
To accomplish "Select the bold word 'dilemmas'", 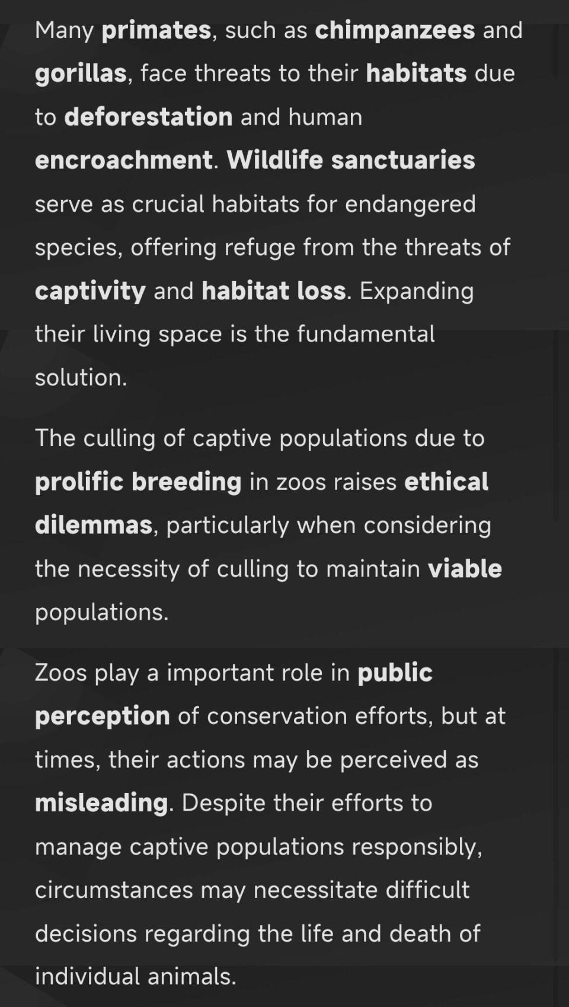I will tap(94, 525).
